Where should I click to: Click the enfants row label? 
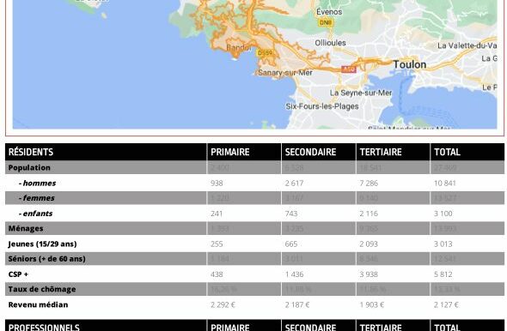tap(35, 214)
